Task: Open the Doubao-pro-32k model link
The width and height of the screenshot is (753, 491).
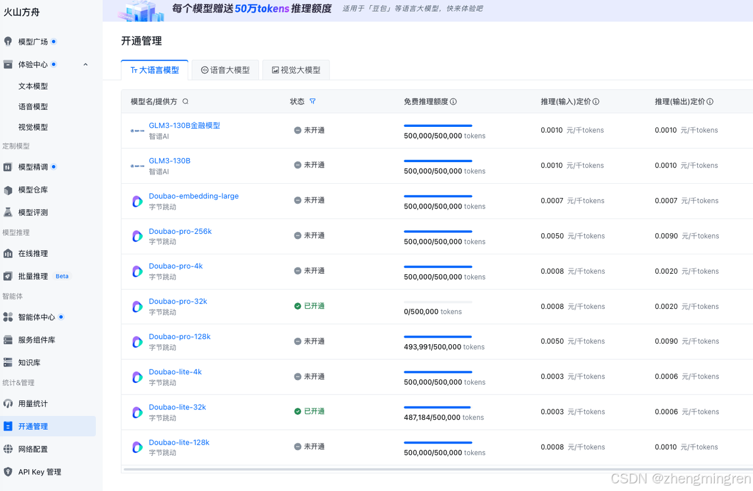Action: [x=178, y=301]
